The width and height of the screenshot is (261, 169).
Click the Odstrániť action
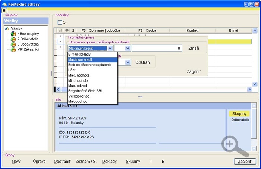pos(62,162)
